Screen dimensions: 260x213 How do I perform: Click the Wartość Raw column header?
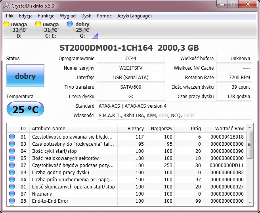coord(224,128)
